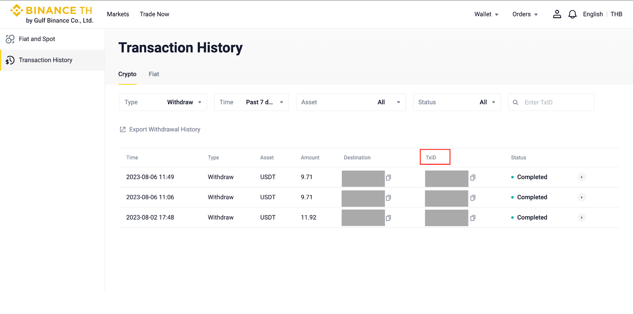Click the Destination column header
This screenshot has width=633, height=314.
[x=357, y=158]
